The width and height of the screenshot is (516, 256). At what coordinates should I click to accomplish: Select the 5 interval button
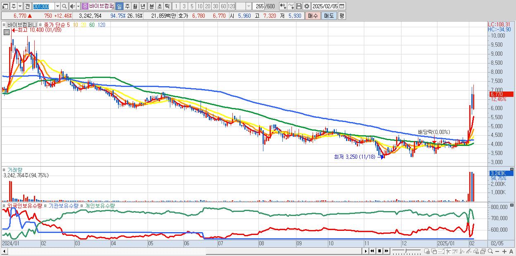(192, 6)
